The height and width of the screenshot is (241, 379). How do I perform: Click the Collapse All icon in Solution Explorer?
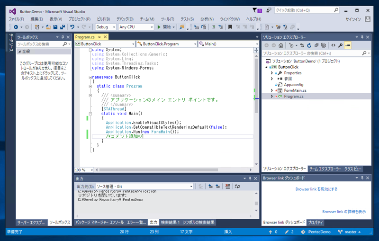point(316,45)
